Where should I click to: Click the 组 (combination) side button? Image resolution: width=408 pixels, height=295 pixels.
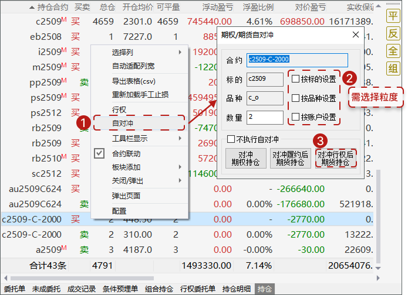click(393, 68)
